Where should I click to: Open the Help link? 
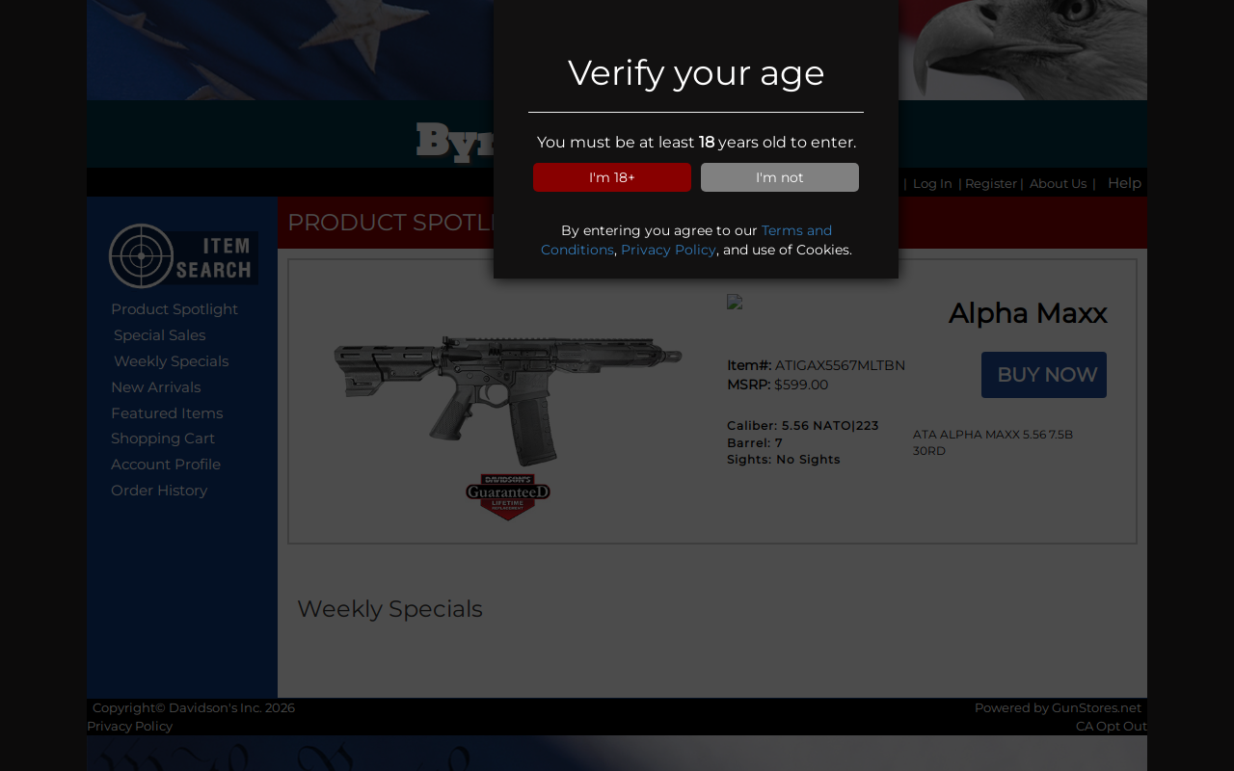coord(1124,183)
